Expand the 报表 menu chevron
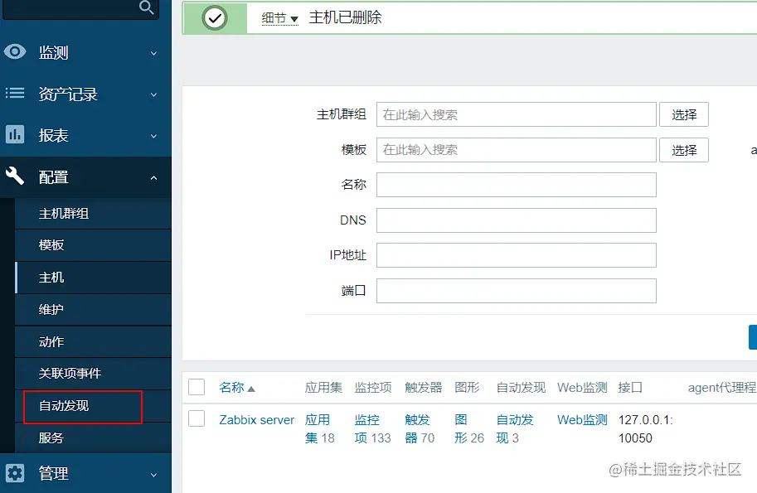Screen dimensions: 757x493 153,136
